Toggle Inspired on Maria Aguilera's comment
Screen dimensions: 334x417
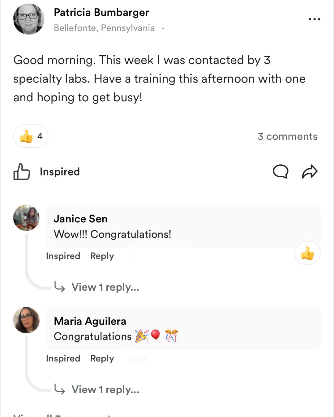tap(63, 358)
